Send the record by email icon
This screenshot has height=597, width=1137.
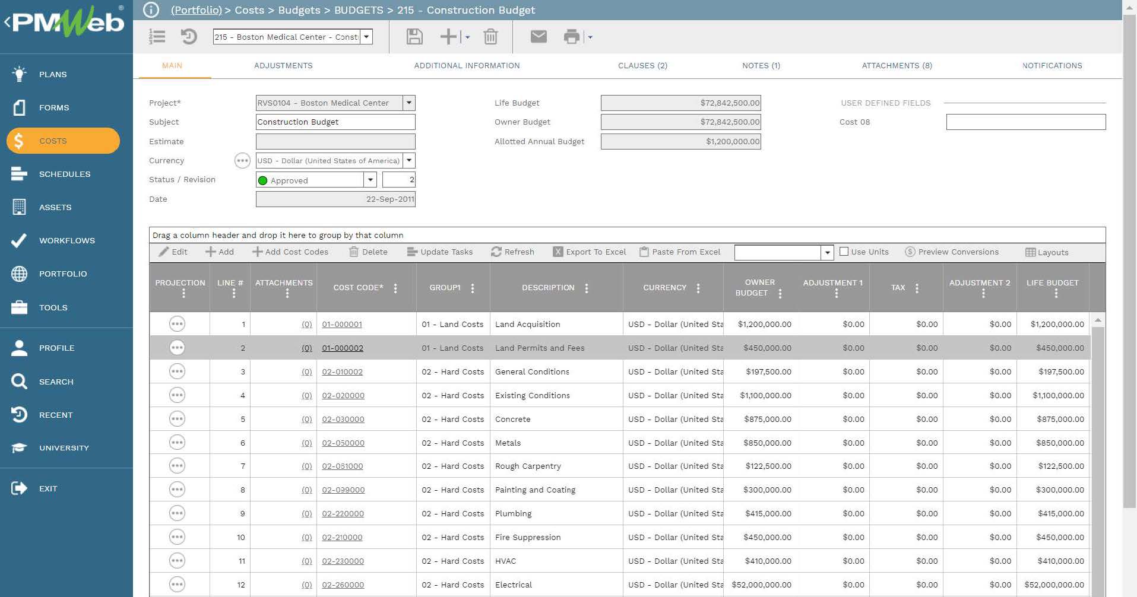[539, 37]
